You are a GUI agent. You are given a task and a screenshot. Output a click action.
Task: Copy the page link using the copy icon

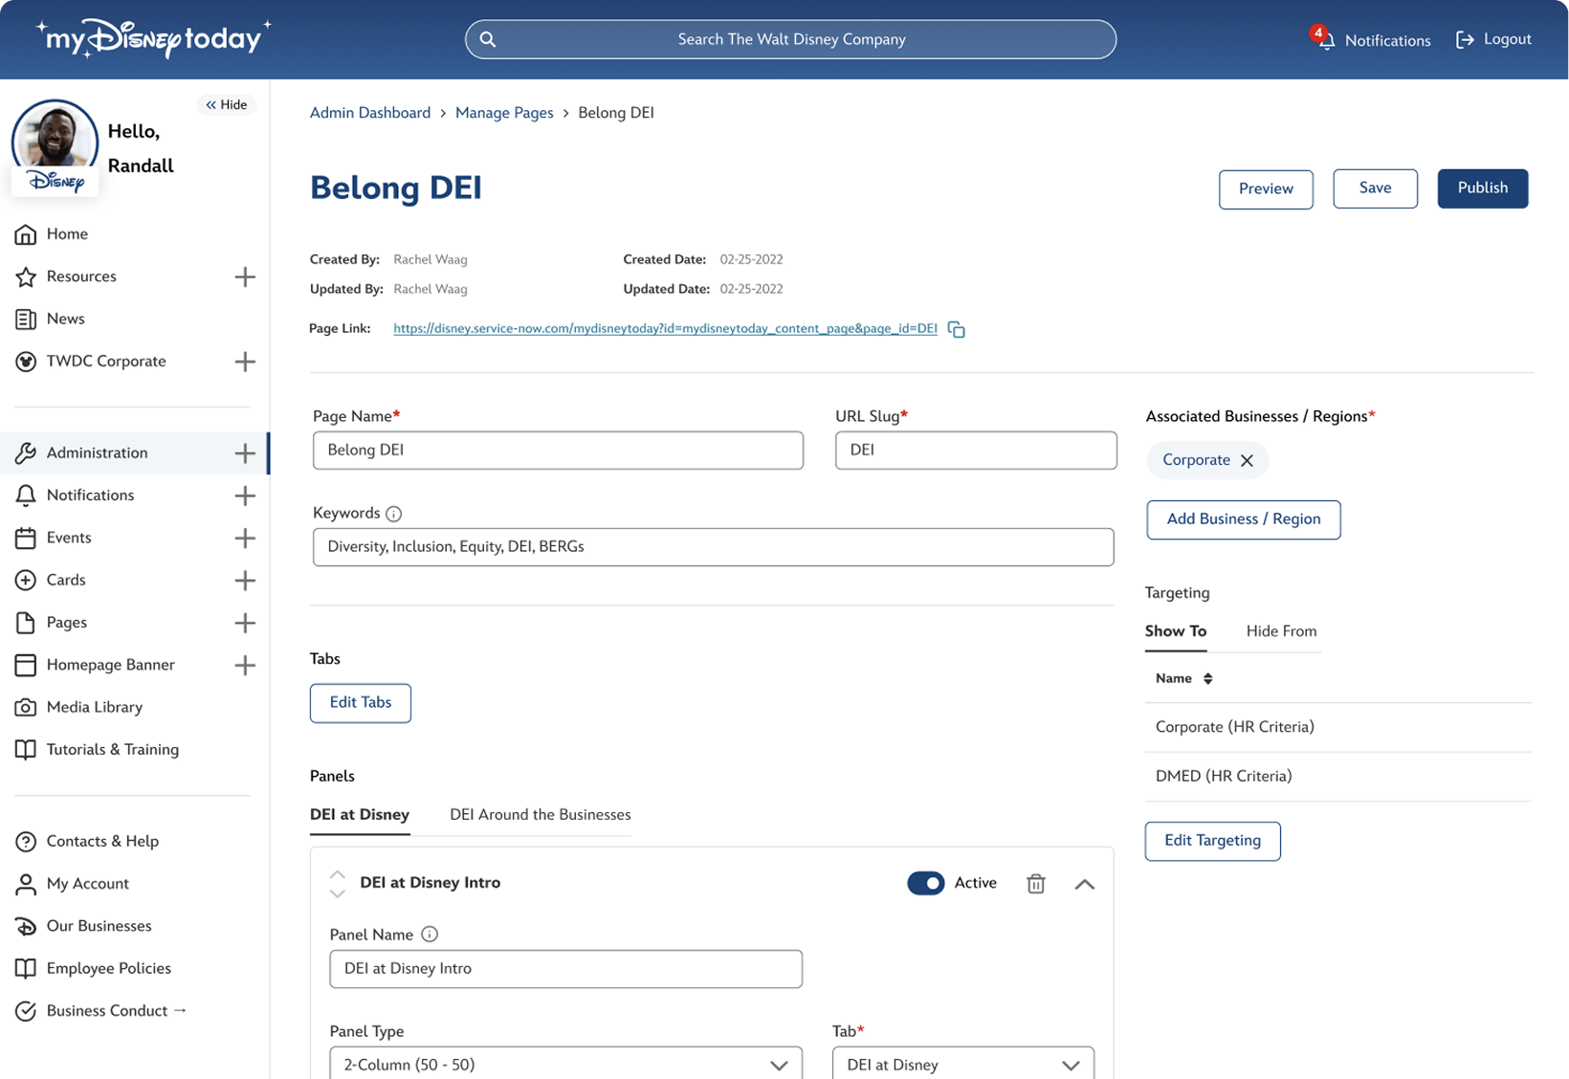click(956, 329)
